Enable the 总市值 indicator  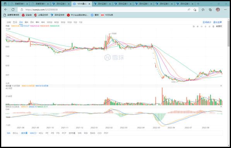tap(72, 133)
